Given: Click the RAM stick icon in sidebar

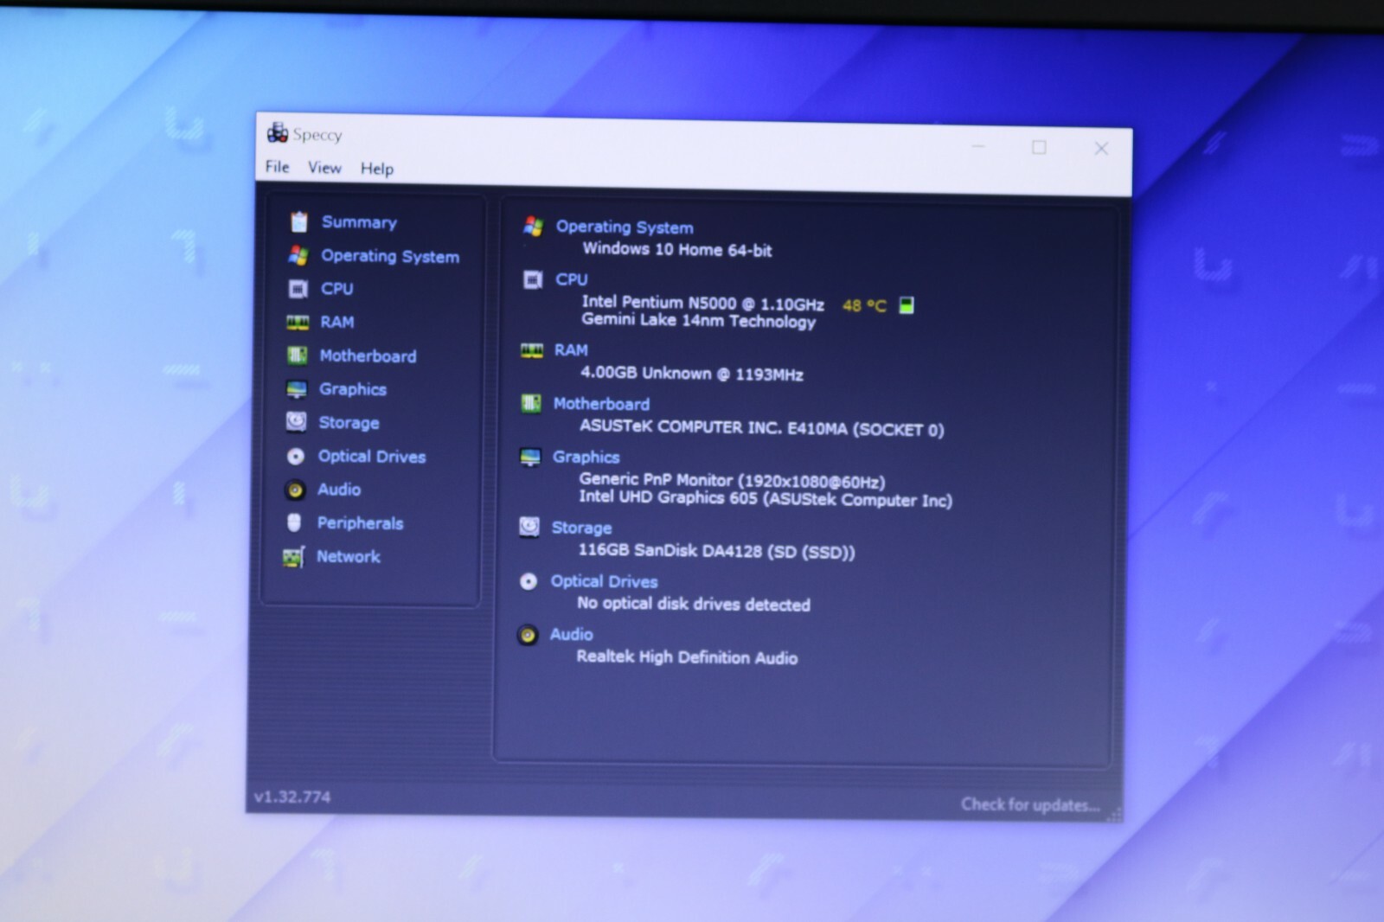Looking at the screenshot, I should click(x=298, y=323).
